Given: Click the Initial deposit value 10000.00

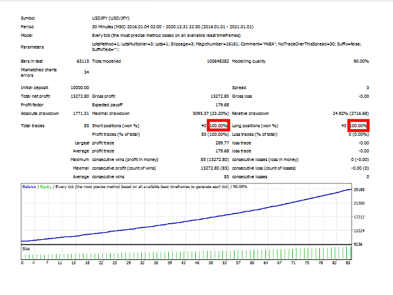Looking at the screenshot, I should (80, 87).
